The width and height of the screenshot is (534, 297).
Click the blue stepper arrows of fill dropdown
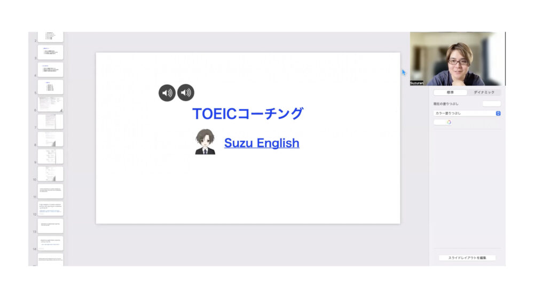coord(498,113)
